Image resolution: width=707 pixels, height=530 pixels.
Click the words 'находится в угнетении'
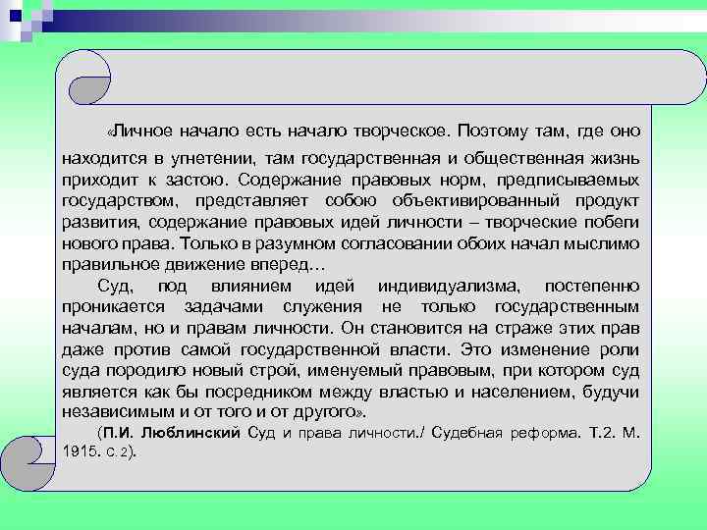159,159
